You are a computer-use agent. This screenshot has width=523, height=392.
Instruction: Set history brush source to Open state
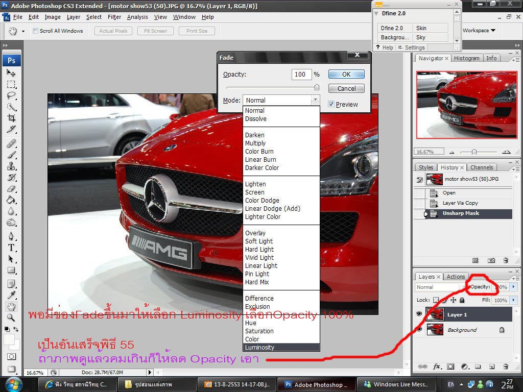click(420, 193)
